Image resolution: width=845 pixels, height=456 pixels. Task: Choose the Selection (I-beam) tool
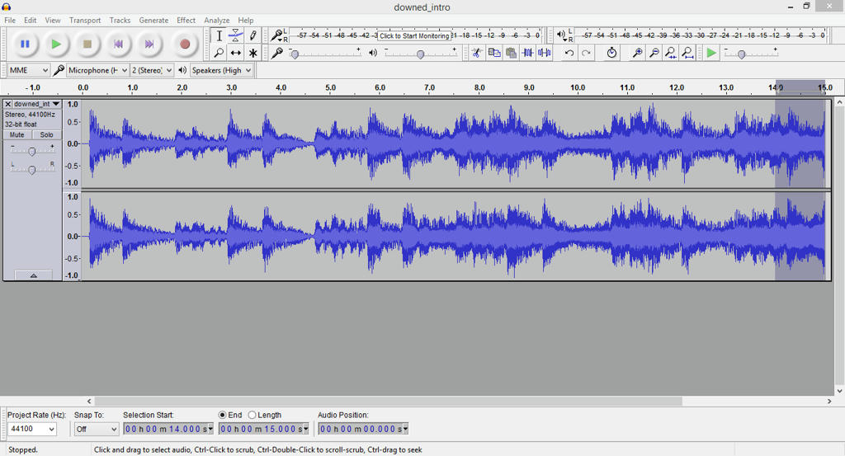[x=219, y=35]
